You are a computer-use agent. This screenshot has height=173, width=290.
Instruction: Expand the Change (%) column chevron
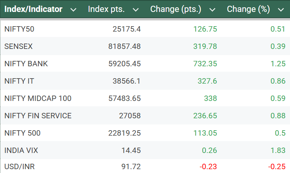[281, 10]
